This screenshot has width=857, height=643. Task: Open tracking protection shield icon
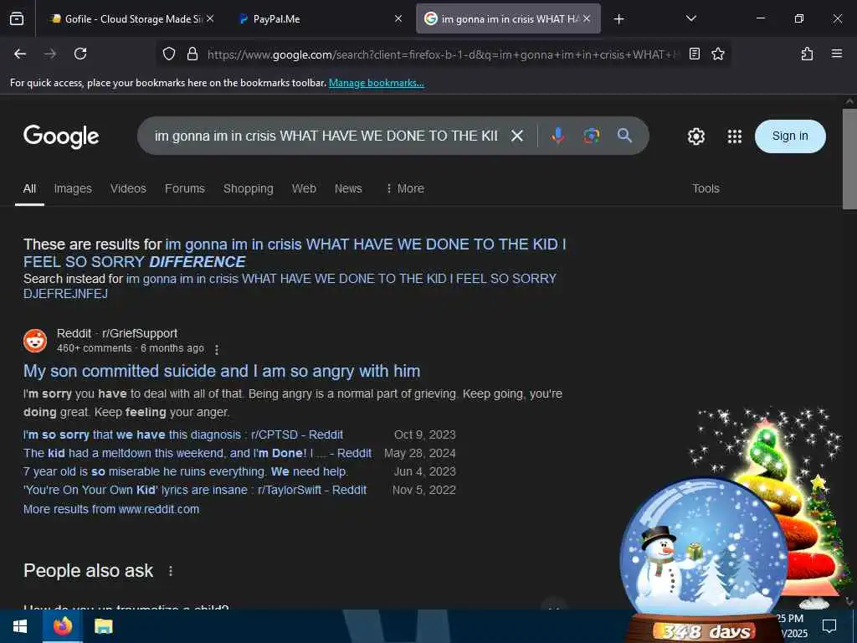pyautogui.click(x=169, y=54)
